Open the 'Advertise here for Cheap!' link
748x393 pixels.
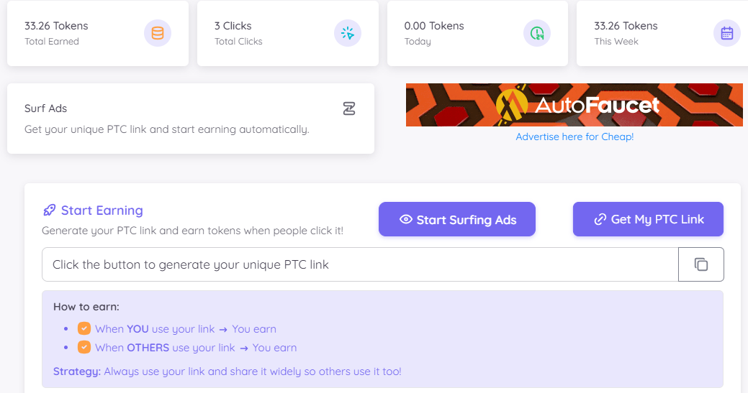574,137
